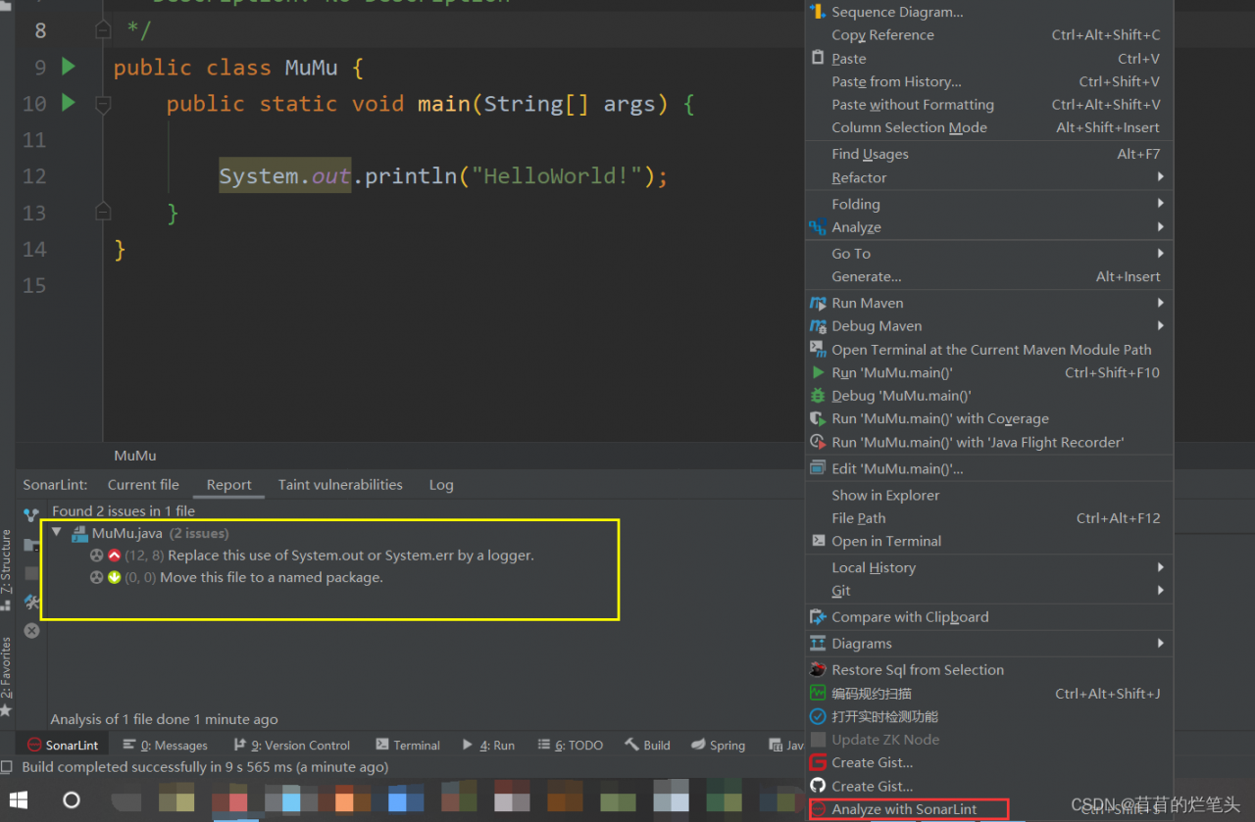The height and width of the screenshot is (822, 1255).
Task: Select the Report tab in SonarLint
Action: coord(228,485)
